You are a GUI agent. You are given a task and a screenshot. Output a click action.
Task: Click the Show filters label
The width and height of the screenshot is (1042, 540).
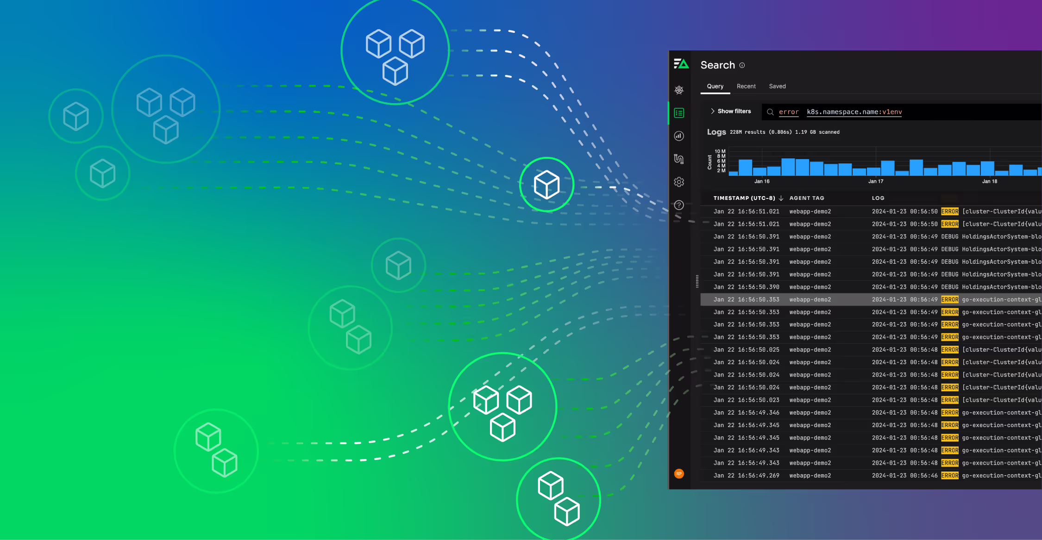(x=734, y=111)
